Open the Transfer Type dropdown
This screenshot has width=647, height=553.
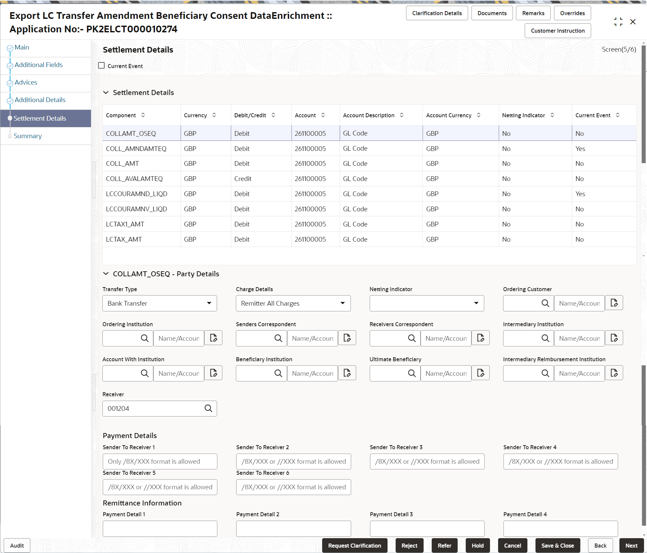[209, 303]
